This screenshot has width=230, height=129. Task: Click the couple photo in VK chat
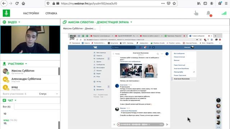(x=150, y=71)
